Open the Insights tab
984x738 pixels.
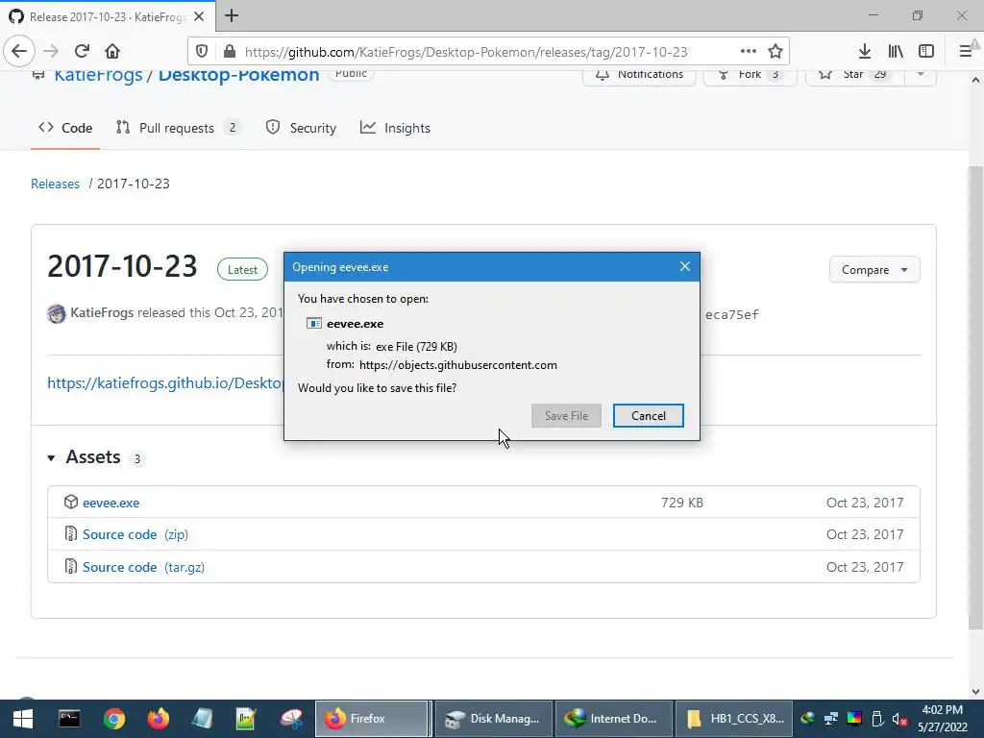(395, 128)
